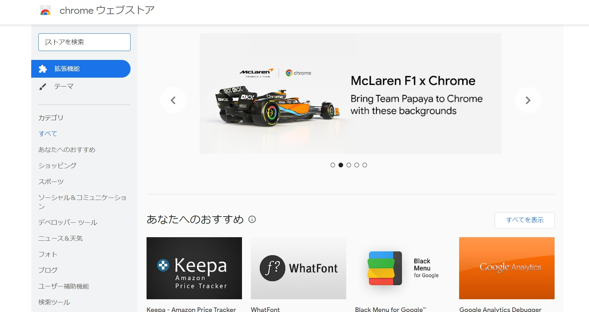This screenshot has height=312, width=589.
Task: Select the fourth carousel dot
Action: pyautogui.click(x=357, y=165)
